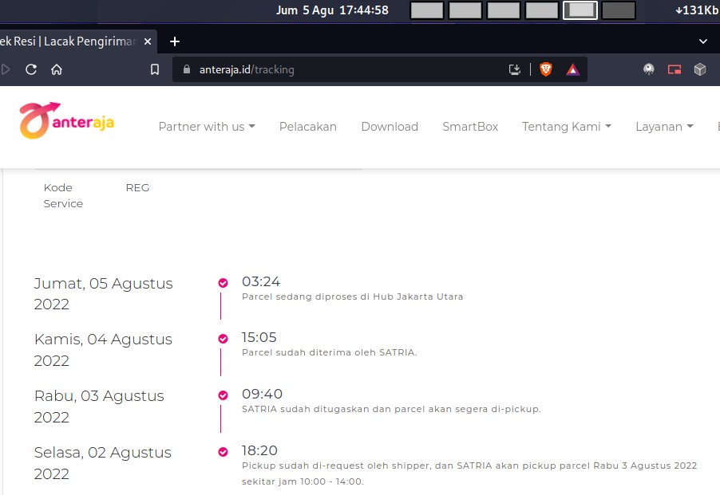
Task: Click text Parcel sedang diproses di Hub Jakarta Utara
Action: [x=352, y=297]
